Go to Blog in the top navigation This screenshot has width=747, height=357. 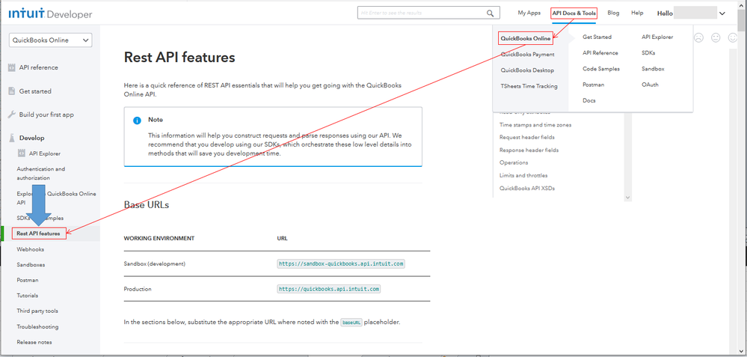pyautogui.click(x=614, y=13)
